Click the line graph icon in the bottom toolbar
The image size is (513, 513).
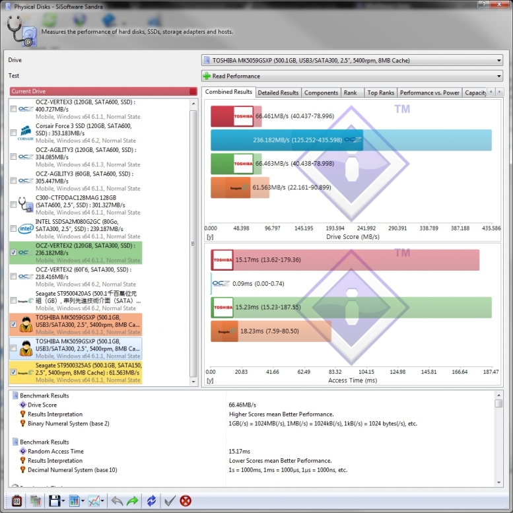point(94,501)
